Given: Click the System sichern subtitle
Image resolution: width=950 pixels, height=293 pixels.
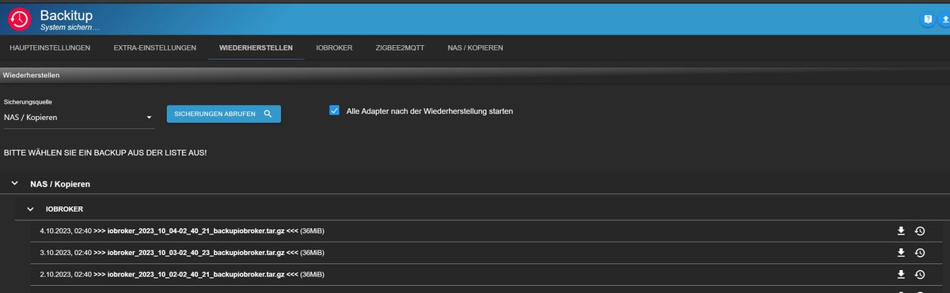Looking at the screenshot, I should [70, 28].
